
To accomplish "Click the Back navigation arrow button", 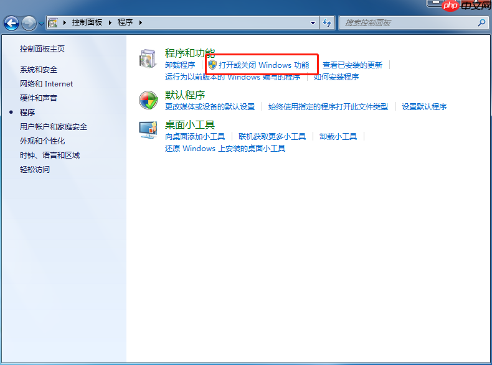I will (x=11, y=23).
